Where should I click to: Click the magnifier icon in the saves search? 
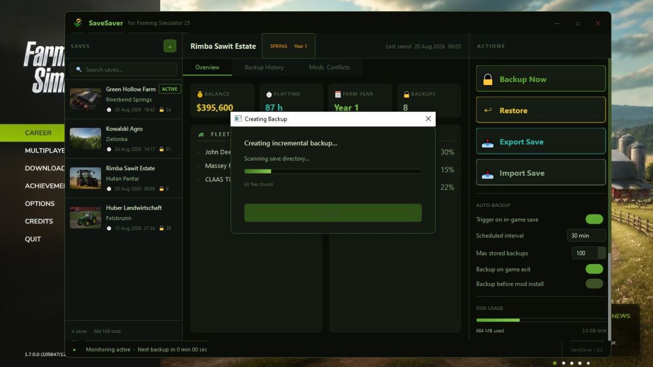click(79, 69)
